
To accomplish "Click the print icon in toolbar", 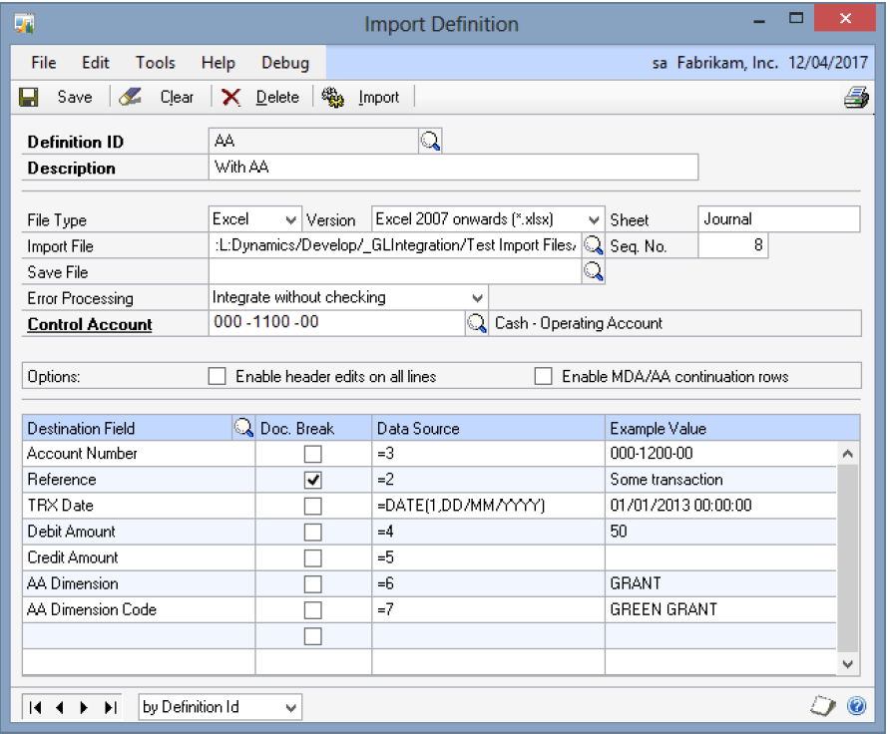I will pos(855,98).
